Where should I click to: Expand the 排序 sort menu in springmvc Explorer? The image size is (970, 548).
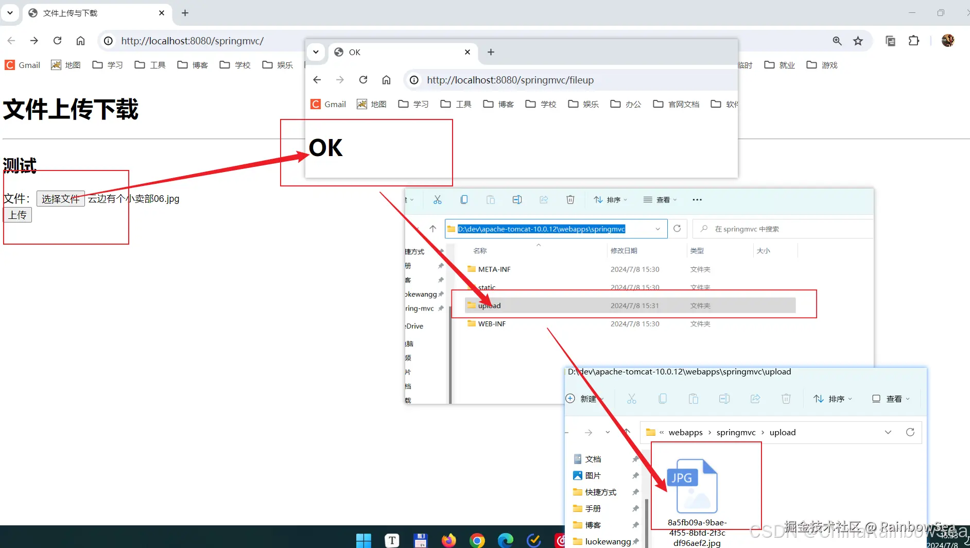click(x=611, y=200)
